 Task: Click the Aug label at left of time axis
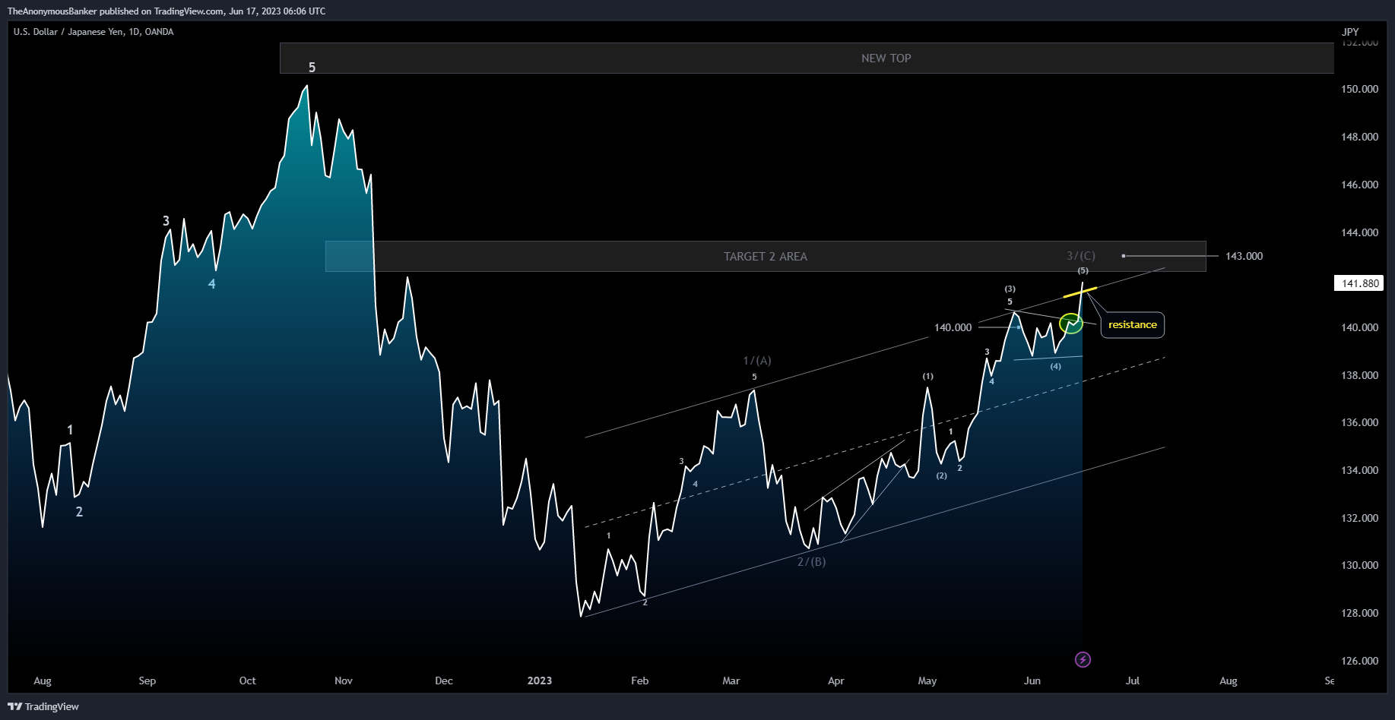click(43, 681)
